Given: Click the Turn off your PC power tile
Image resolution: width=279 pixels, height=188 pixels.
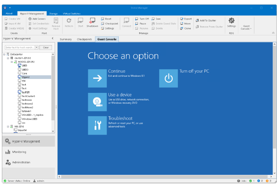Looking at the screenshot, I should pos(169,78).
